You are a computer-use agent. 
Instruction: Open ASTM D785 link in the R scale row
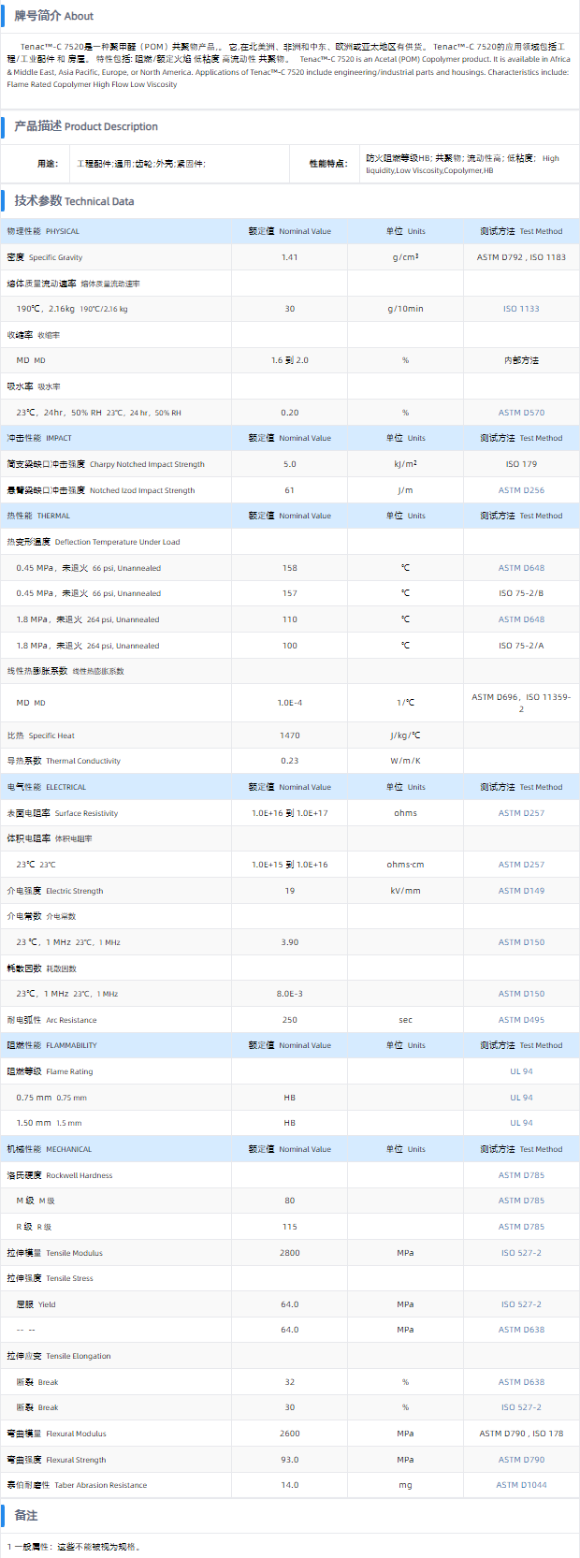pos(521,1227)
